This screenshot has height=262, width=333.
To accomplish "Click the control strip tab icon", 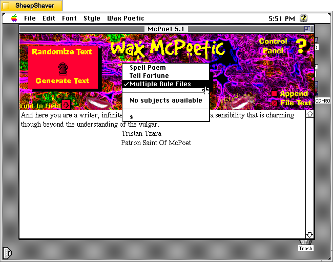I will 7,253.
